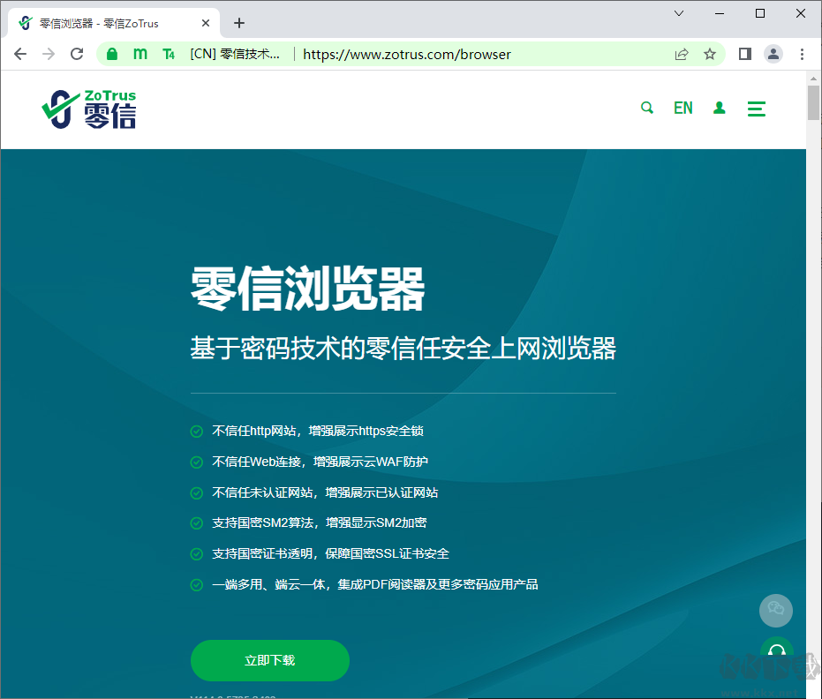The image size is (822, 699).
Task: Click the ZoTrus logo
Action: 88,108
